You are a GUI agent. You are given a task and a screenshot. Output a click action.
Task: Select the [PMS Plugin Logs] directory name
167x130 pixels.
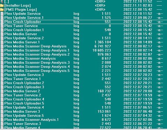[x=21, y=9]
